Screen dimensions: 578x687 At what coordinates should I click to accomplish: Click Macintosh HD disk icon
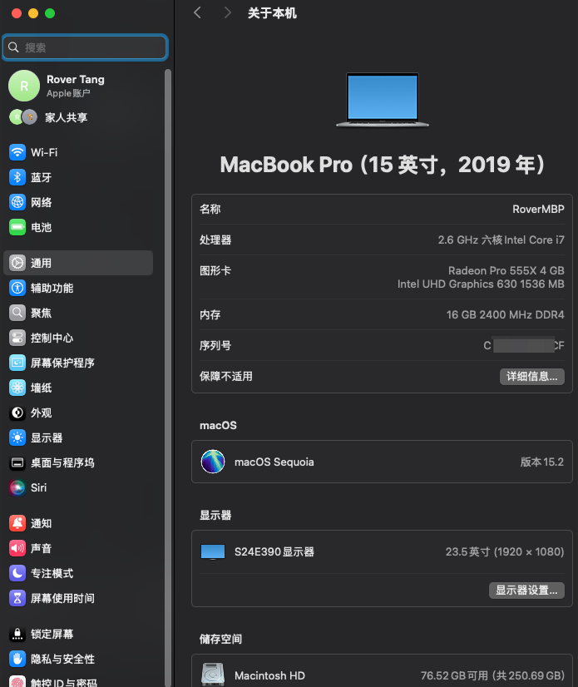pyautogui.click(x=213, y=675)
